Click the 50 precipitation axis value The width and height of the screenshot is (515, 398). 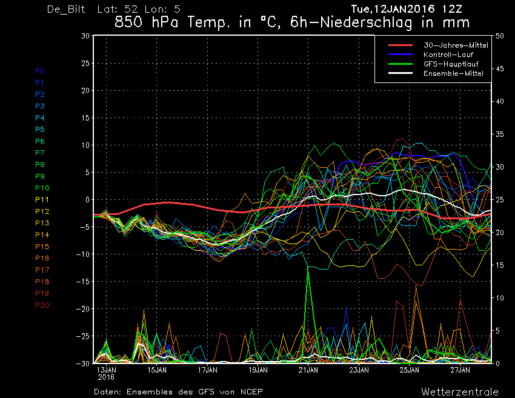(500, 36)
